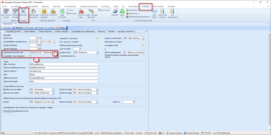Click the Paramètres wrench icon in ribbon
The width and height of the screenshot is (271, 135).
[x=23, y=12]
